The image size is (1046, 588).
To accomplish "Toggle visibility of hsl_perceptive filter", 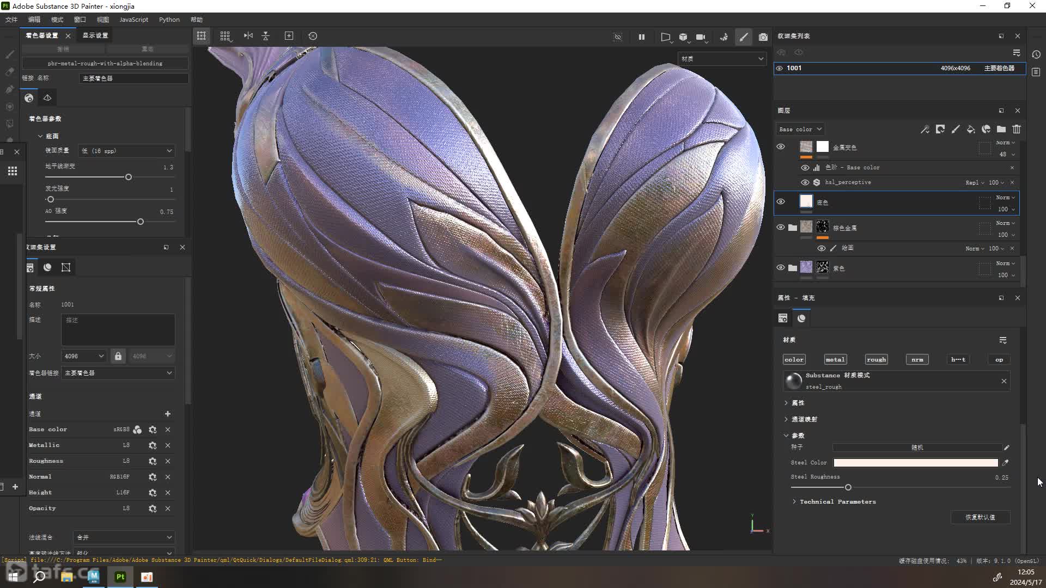I will click(805, 182).
